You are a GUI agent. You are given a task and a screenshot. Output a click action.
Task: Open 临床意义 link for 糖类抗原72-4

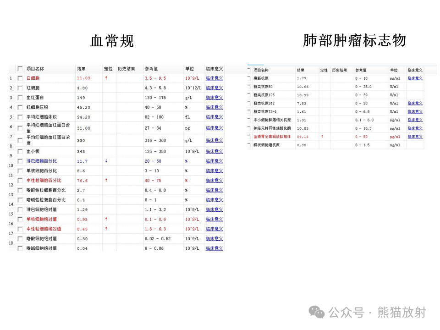[415, 112]
